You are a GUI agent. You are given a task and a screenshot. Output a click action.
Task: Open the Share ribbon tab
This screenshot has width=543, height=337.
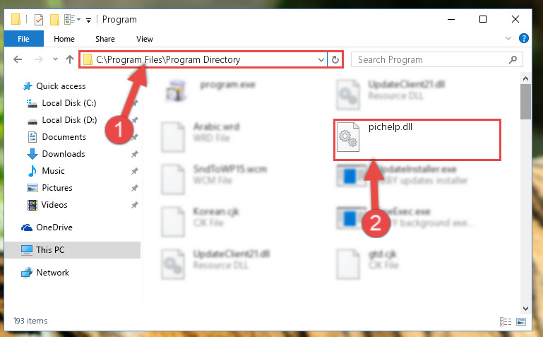point(105,39)
